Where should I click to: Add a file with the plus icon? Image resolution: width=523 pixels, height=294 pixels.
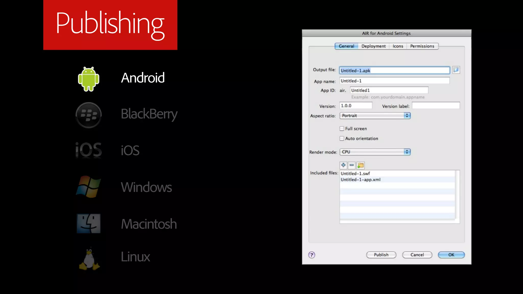click(343, 165)
